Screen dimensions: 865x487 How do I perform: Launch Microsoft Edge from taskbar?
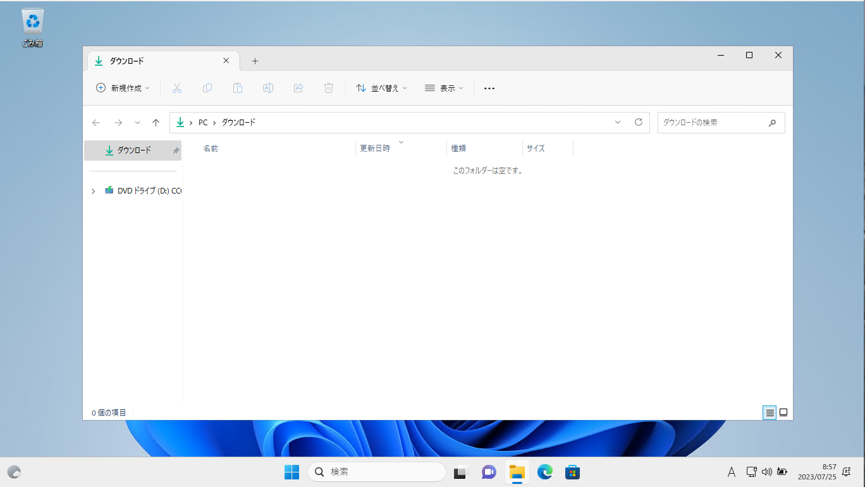(545, 472)
